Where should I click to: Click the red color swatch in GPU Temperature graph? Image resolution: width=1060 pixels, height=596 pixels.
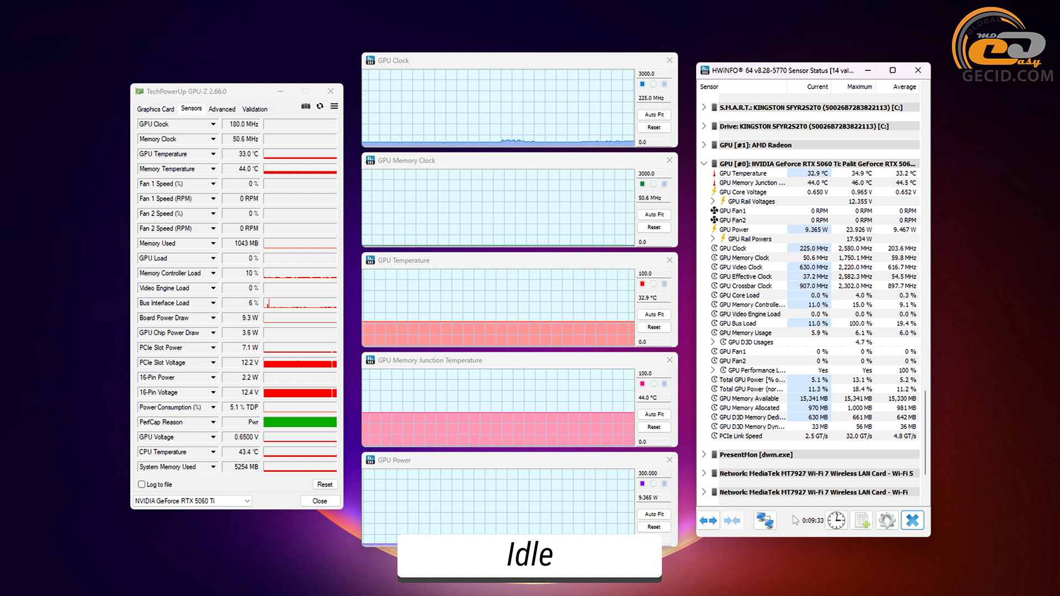(x=642, y=284)
